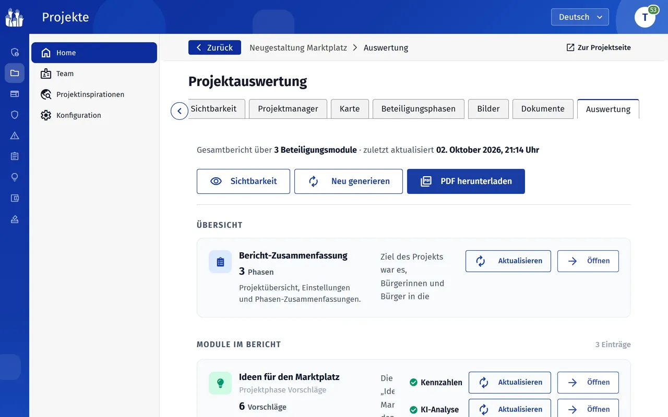Open the Beteiligungsphasen tab

(x=419, y=109)
